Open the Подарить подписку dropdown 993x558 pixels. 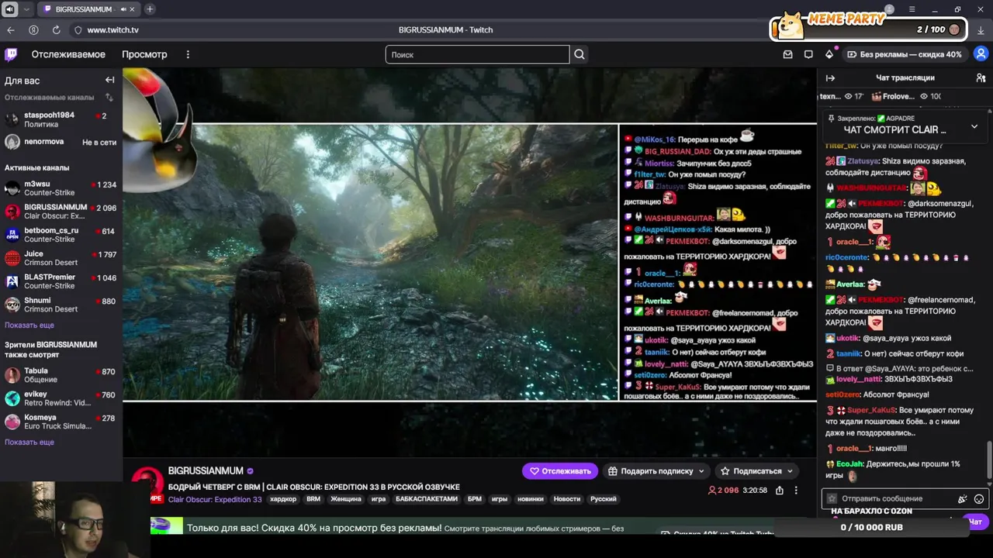(656, 470)
